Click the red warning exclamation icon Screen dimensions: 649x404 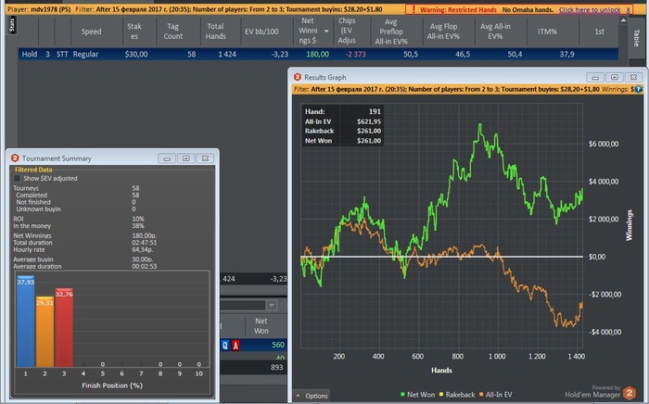(414, 9)
